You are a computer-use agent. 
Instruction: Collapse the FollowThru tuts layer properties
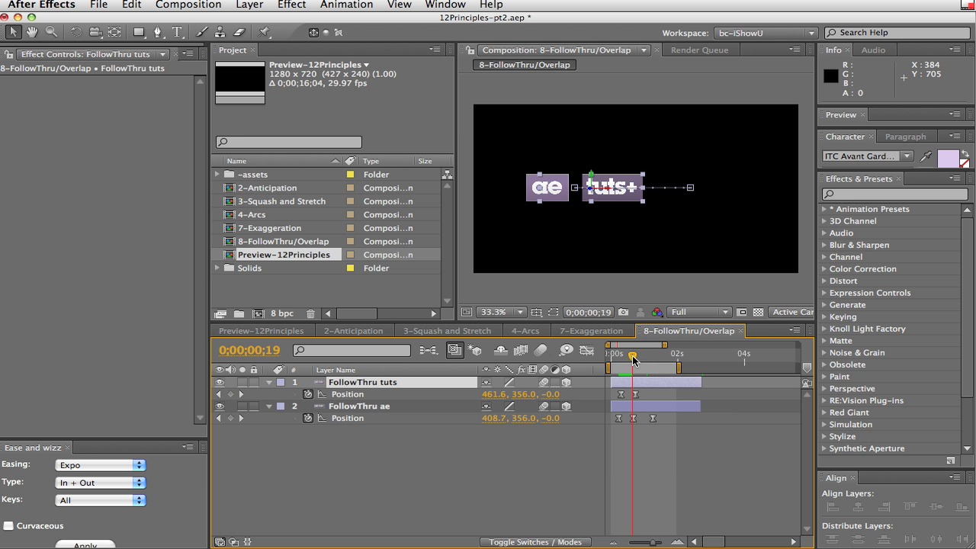pos(269,382)
